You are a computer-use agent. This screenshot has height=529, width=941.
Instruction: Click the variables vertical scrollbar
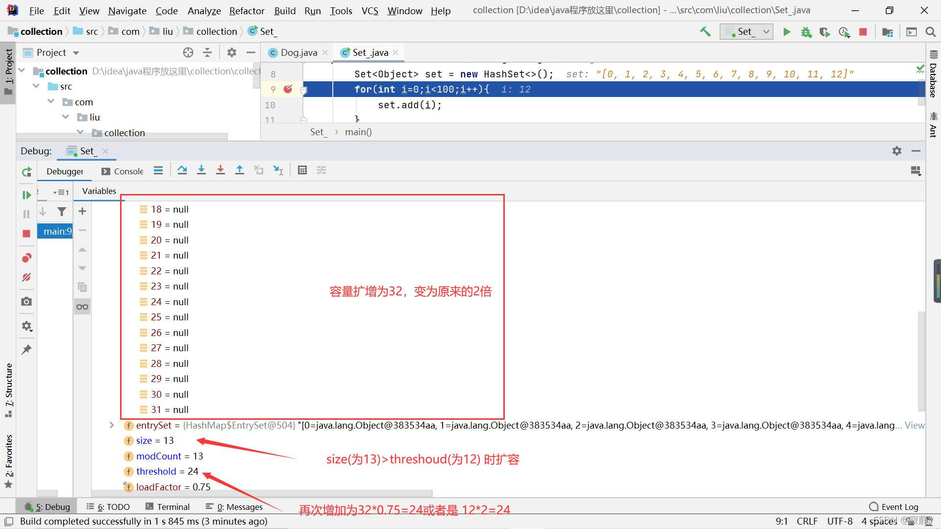pyautogui.click(x=921, y=360)
